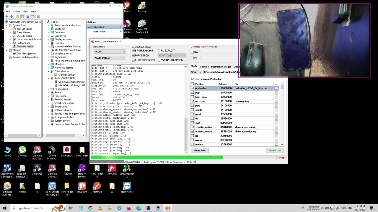Toggle DUMP PRELOADER checkbox

133,60
